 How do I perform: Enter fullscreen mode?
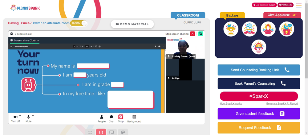[90, 132]
